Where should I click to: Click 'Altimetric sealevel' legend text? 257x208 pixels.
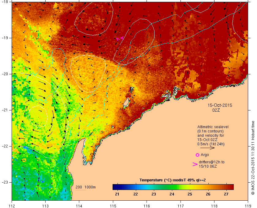point(213,127)
